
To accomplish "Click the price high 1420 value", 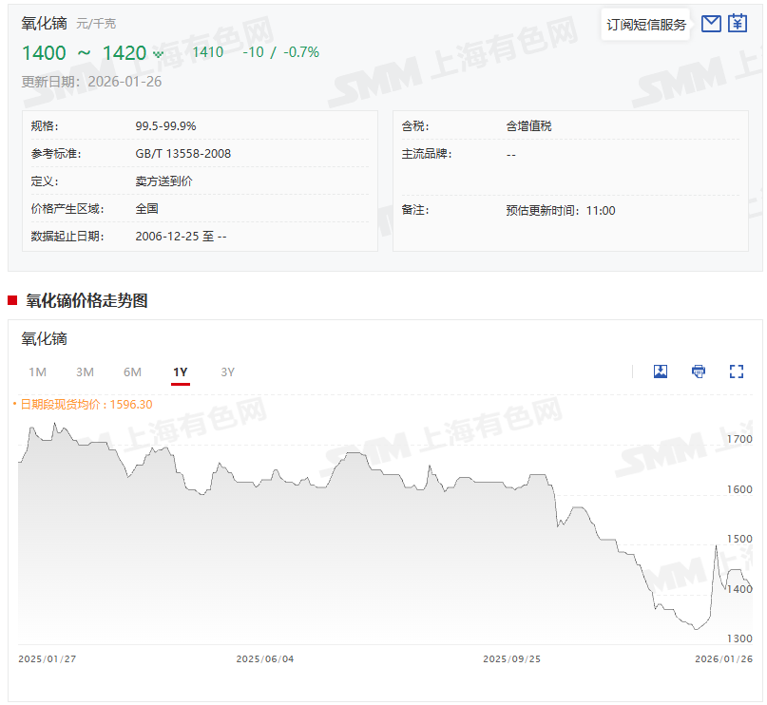I will tap(125, 53).
